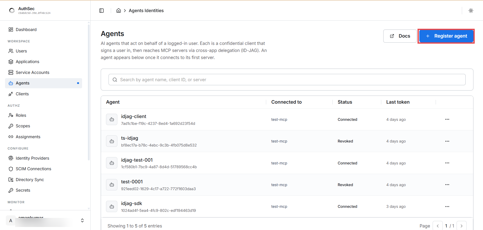Click client ID bf8ec17a-b78c-4ebc-9c3b-4fb075d8e532
The width and height of the screenshot is (483, 230).
tap(159, 145)
